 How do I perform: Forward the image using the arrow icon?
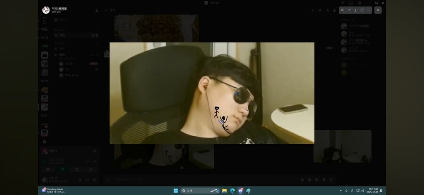point(349,10)
